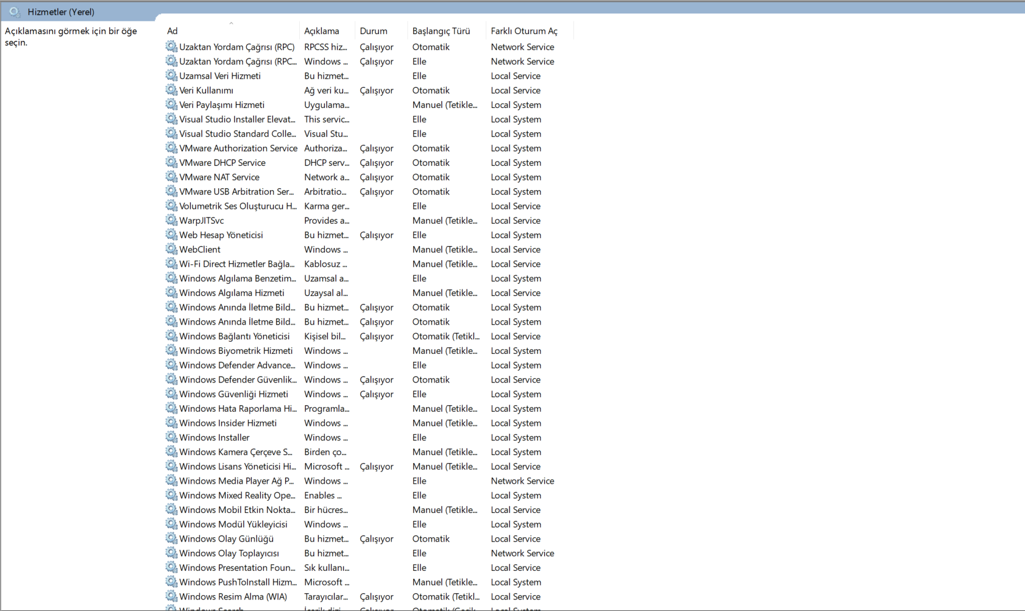Click gear icon beside WebClient
The height and width of the screenshot is (611, 1025).
coord(171,249)
